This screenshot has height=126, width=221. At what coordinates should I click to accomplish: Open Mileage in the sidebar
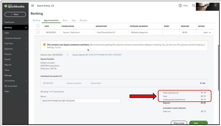click(x=8, y=75)
